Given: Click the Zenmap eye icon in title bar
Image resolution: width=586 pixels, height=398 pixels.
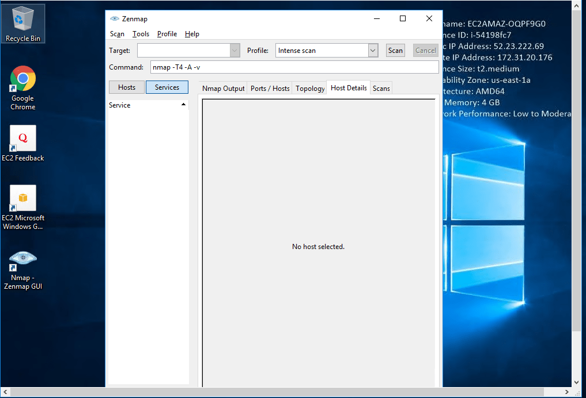Looking at the screenshot, I should tap(114, 18).
